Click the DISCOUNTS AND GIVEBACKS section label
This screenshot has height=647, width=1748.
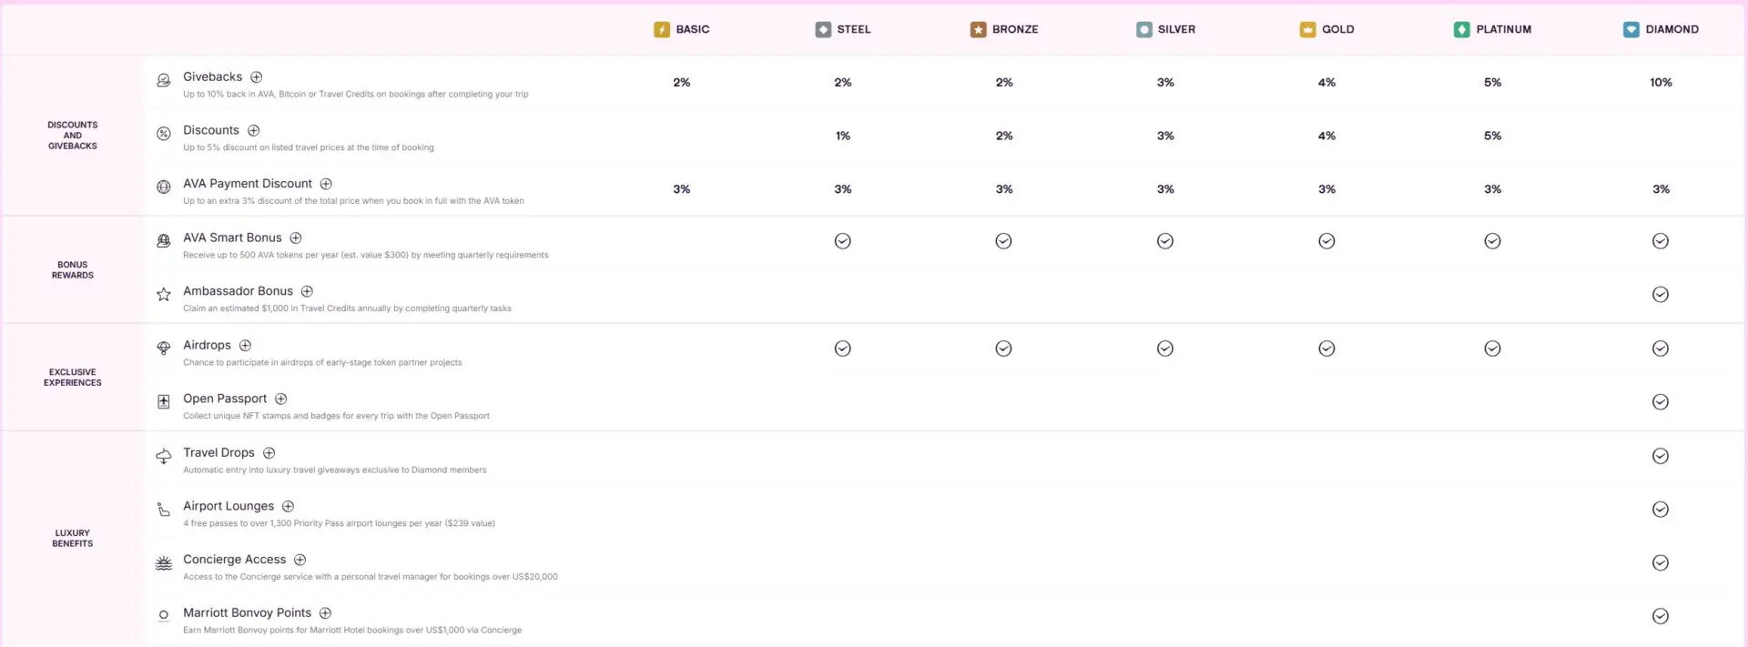[x=73, y=136]
